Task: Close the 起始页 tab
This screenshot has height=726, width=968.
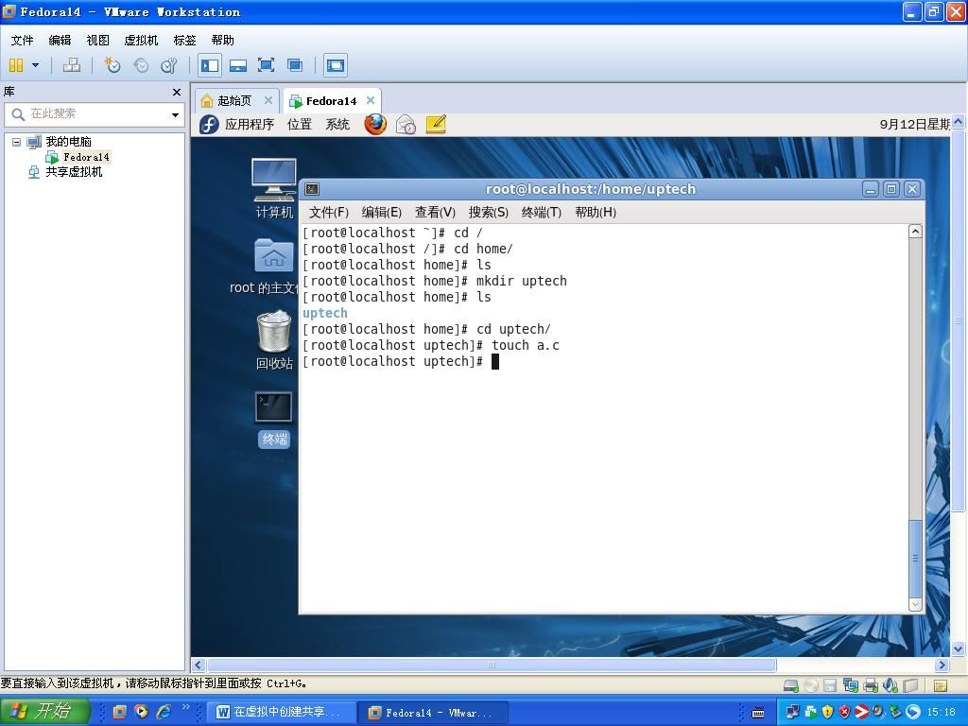Action: (268, 100)
